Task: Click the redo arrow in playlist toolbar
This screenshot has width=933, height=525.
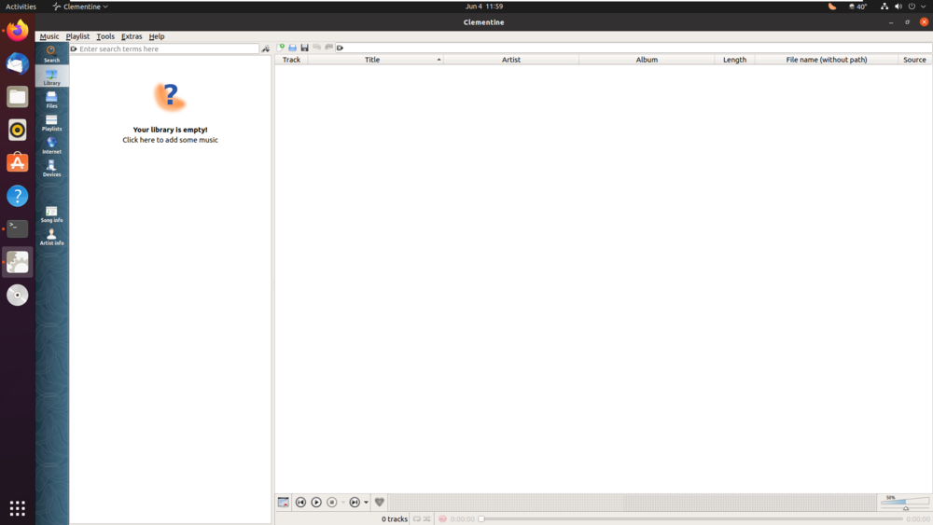Action: pyautogui.click(x=328, y=48)
